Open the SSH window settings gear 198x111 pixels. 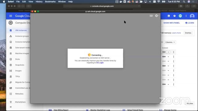[x=157, y=16]
